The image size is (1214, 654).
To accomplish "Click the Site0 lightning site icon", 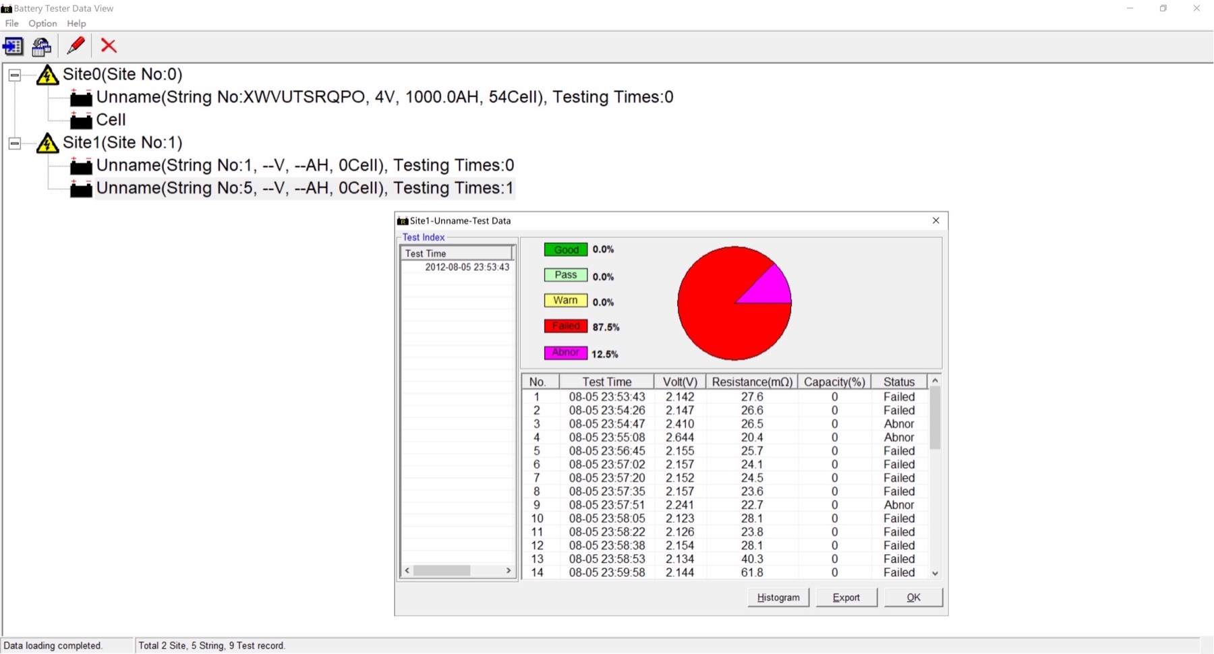I will pos(46,75).
